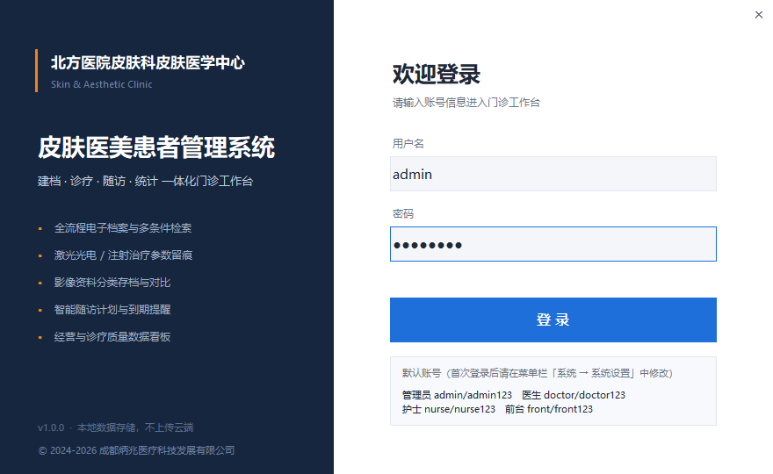Click the 用户名 label
The width and height of the screenshot is (773, 474).
tap(408, 143)
